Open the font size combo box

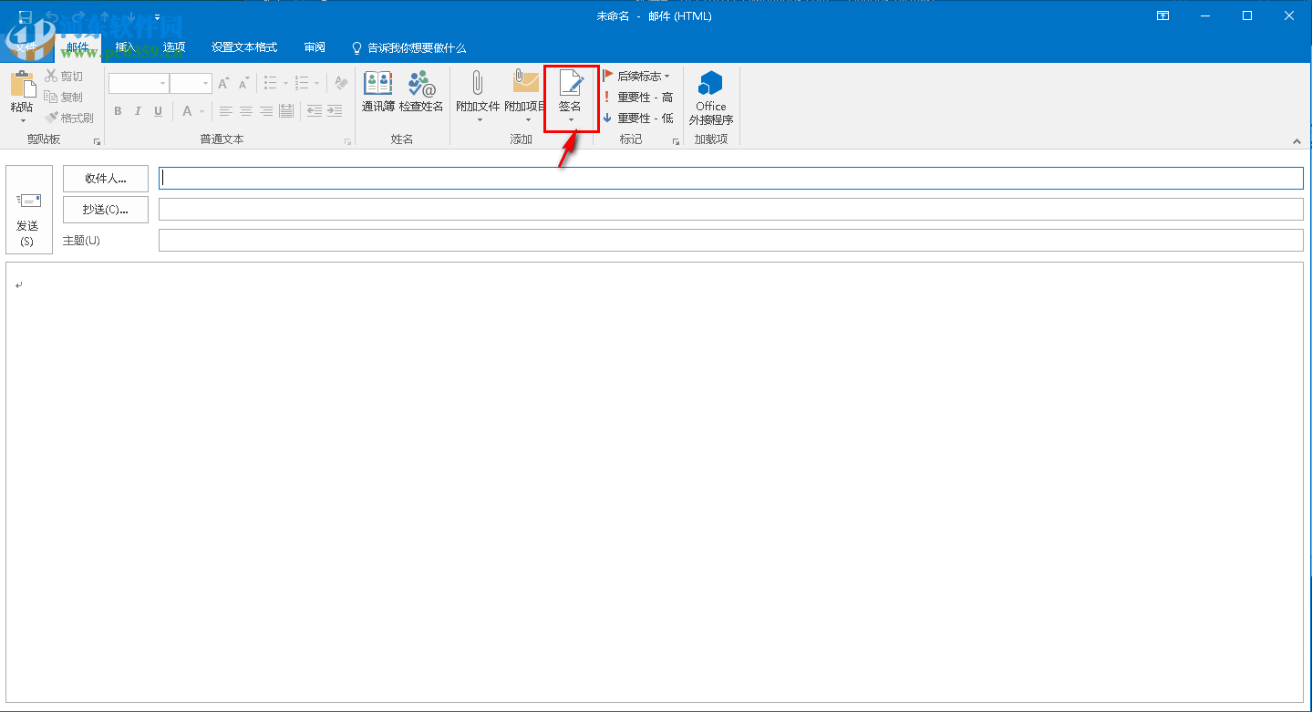(x=191, y=84)
